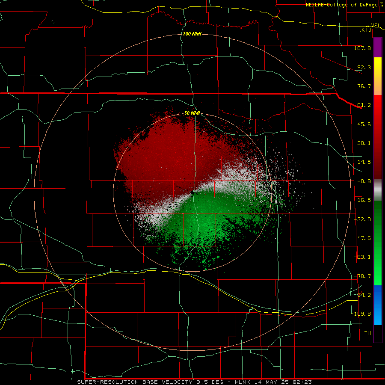Click the 100 NMI range ring label
The height and width of the screenshot is (385, 385).
pos(192,34)
